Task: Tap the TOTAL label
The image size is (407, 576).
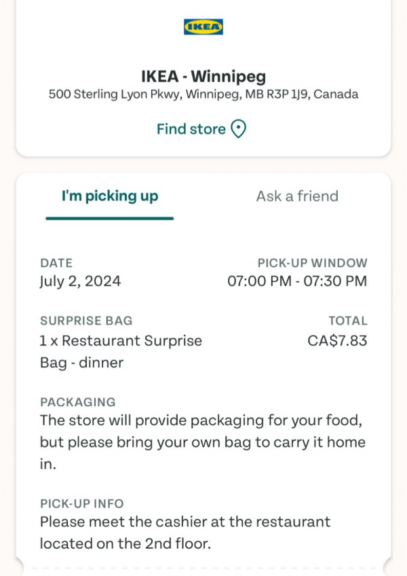Action: click(x=348, y=321)
